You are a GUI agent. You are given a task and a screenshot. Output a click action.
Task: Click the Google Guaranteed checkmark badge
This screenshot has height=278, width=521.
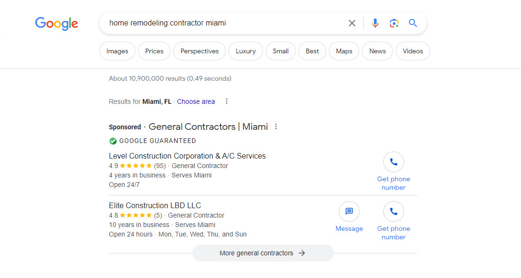pyautogui.click(x=113, y=141)
